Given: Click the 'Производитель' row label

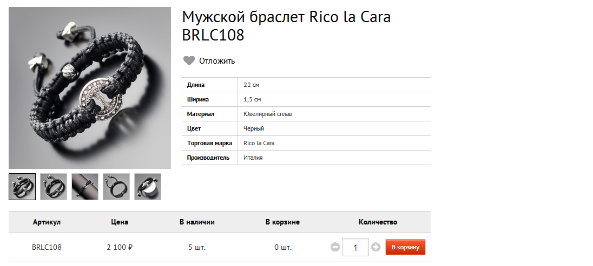Looking at the screenshot, I should (x=208, y=158).
